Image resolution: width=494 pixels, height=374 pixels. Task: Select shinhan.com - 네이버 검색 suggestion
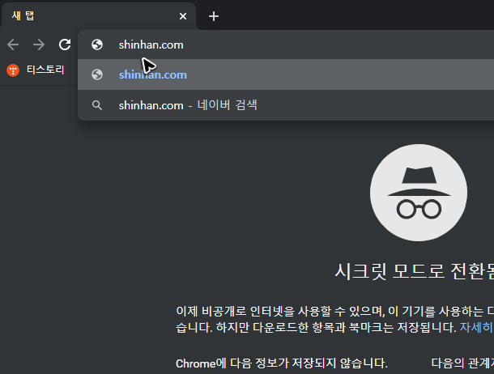pos(285,105)
